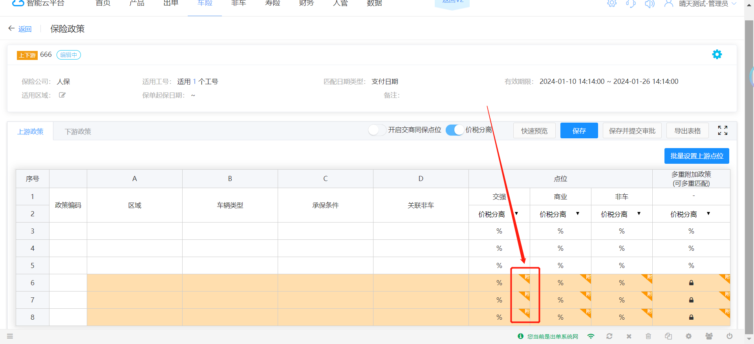Viewport: 754px width, 344px height.
Task: Click the 您当前是出单系统网 status text
Action: point(553,337)
